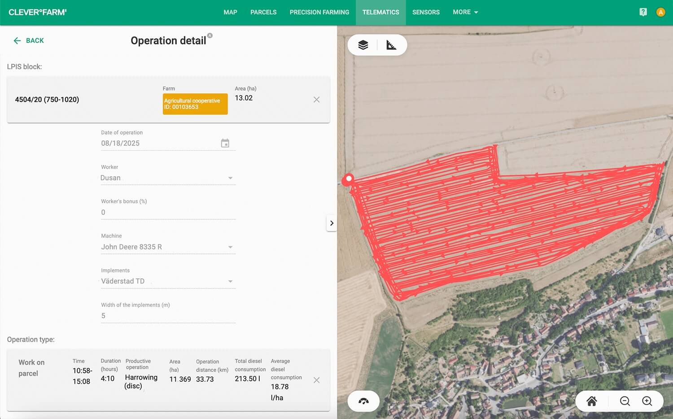Open the MORE menu dropdown

click(465, 12)
